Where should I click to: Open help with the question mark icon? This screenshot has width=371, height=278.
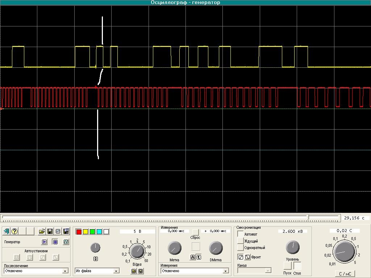point(14,231)
